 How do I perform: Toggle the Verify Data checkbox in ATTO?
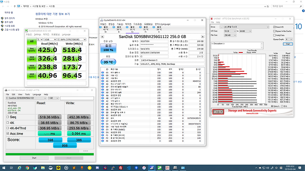tap(274, 35)
